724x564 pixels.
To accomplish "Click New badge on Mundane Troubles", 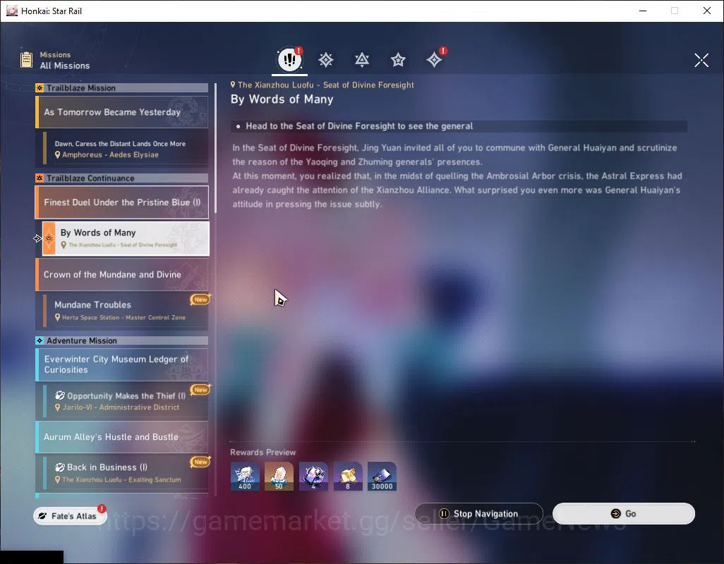I will tap(200, 300).
